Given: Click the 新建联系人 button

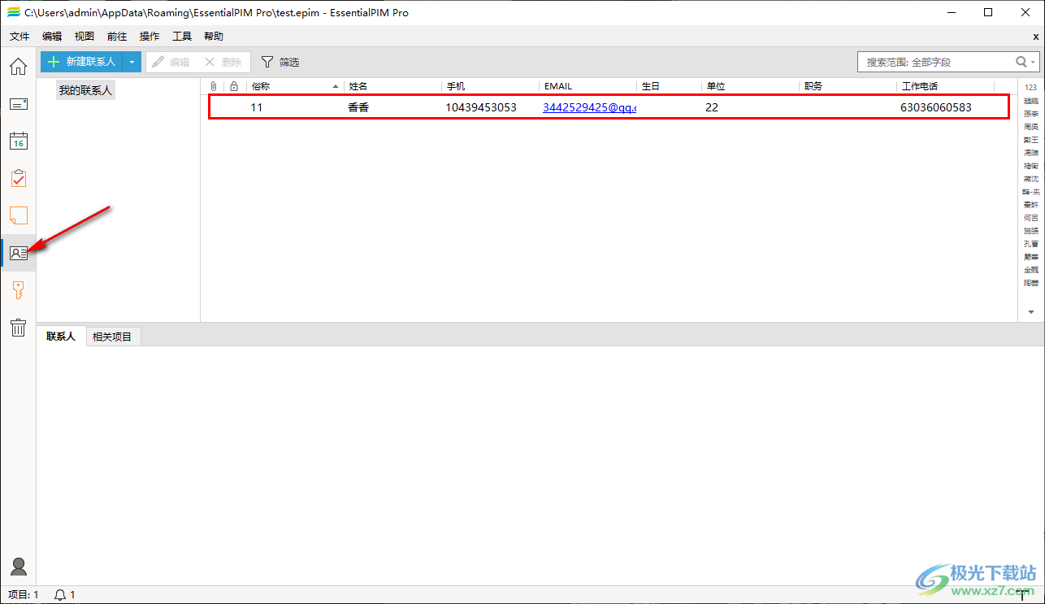Looking at the screenshot, I should click(x=81, y=62).
